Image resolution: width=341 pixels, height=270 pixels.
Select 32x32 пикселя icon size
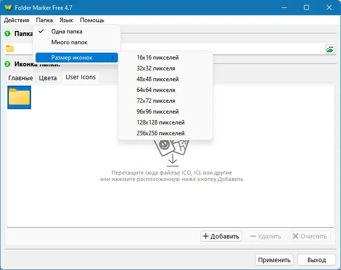pyautogui.click(x=165, y=68)
